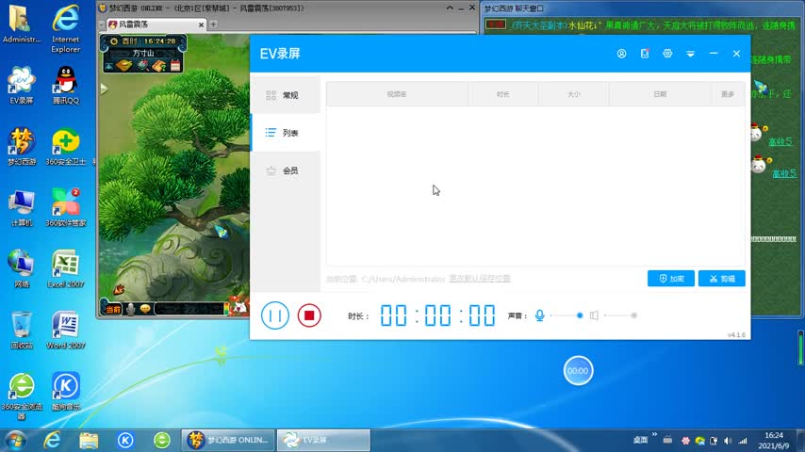Open the 腾讯QQ desktop shortcut

tap(66, 86)
